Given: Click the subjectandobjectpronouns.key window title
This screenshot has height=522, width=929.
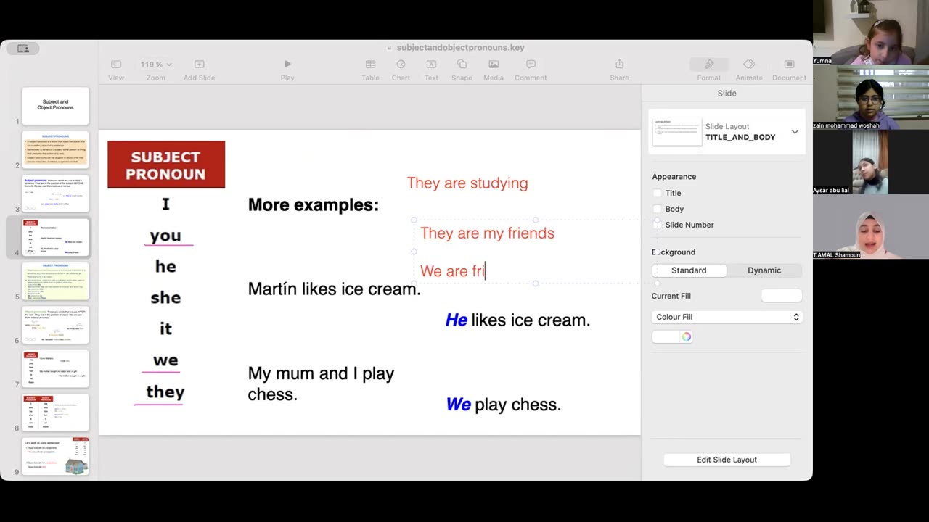Looking at the screenshot, I should (x=460, y=48).
